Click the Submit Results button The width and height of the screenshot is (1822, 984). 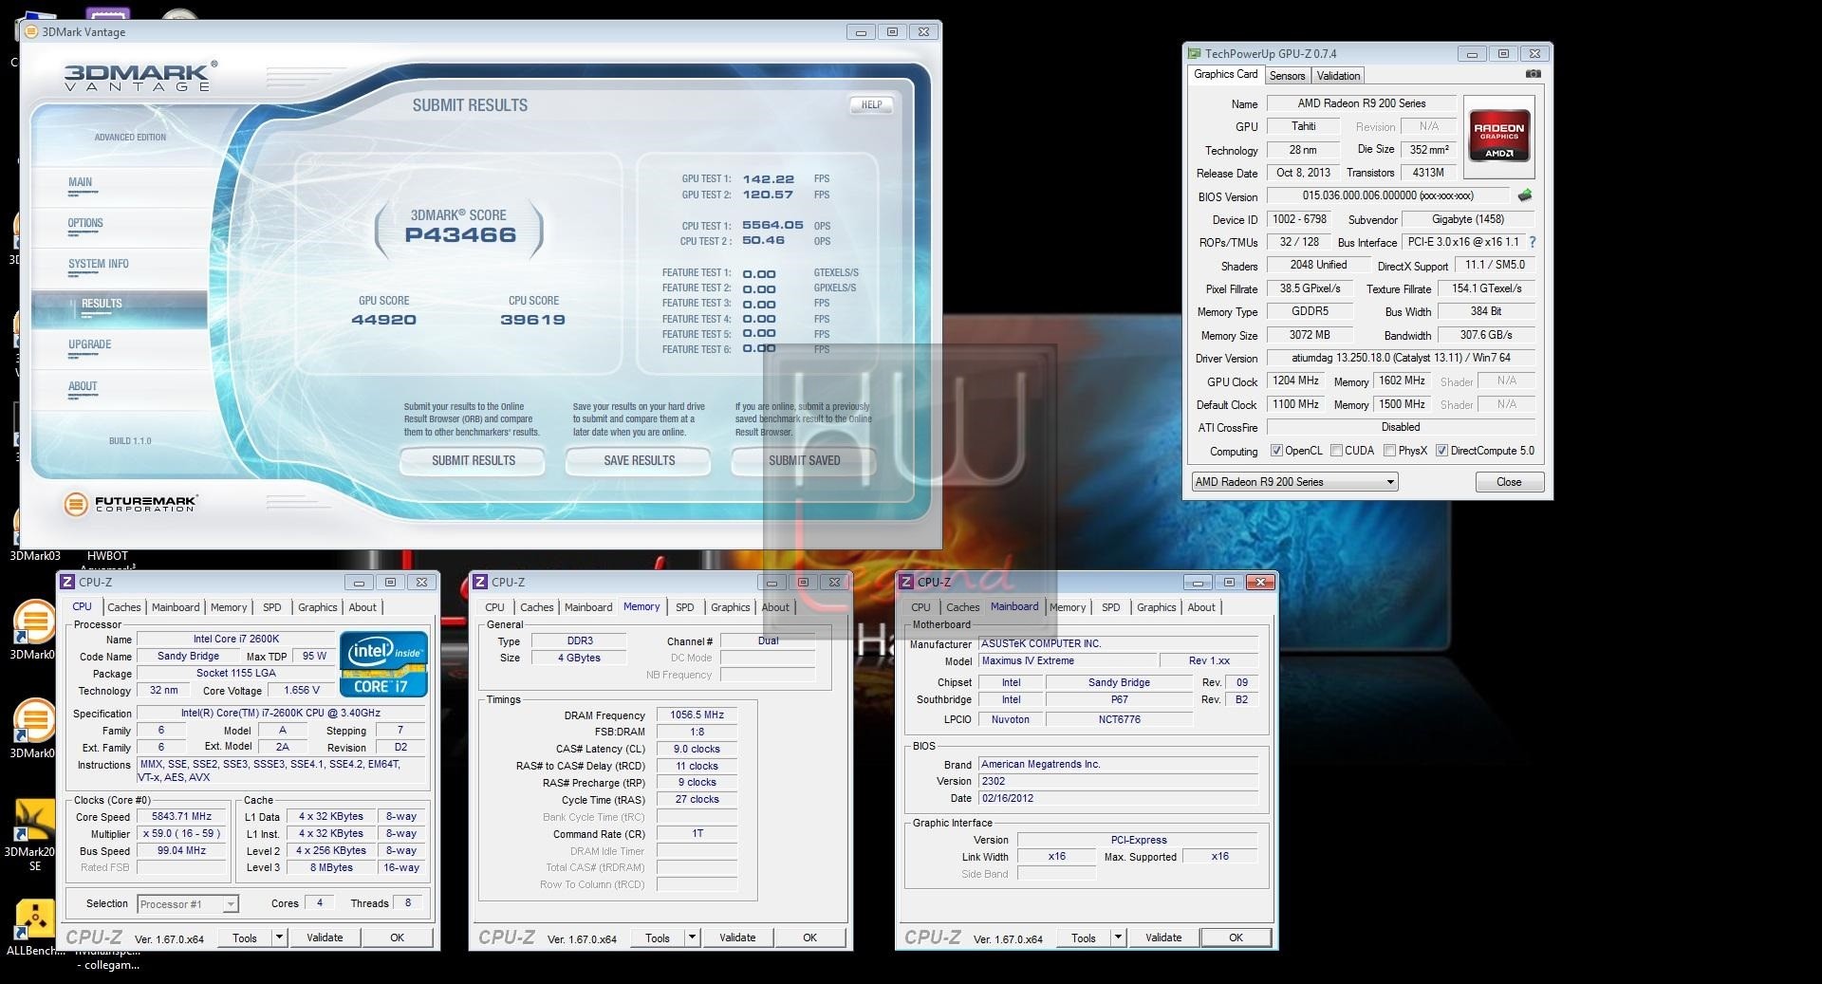(x=473, y=460)
